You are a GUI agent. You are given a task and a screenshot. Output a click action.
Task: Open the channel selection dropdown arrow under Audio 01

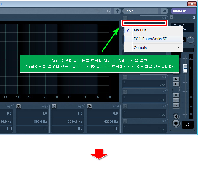click(x=172, y=17)
